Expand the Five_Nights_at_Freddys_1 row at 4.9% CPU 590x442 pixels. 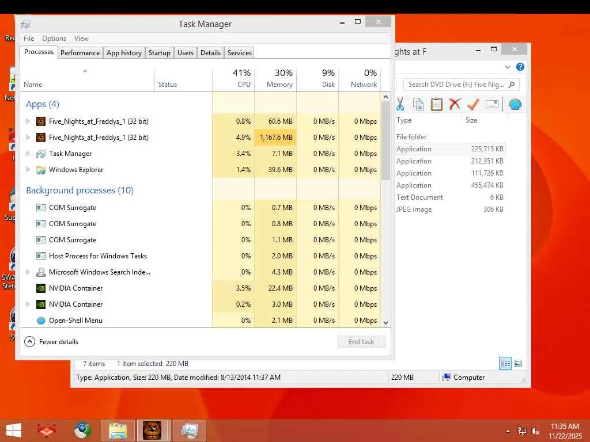pyautogui.click(x=28, y=138)
